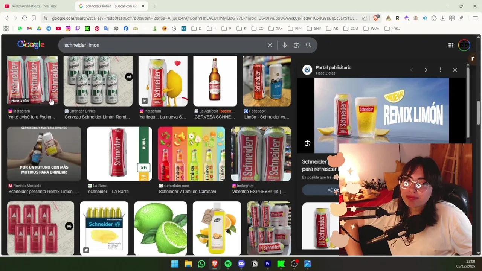Open the Pinterest bookmark

pos(97,29)
